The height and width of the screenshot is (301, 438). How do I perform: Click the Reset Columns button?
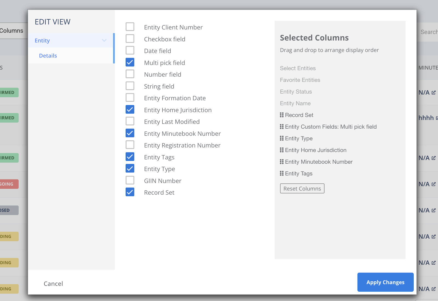tap(302, 189)
